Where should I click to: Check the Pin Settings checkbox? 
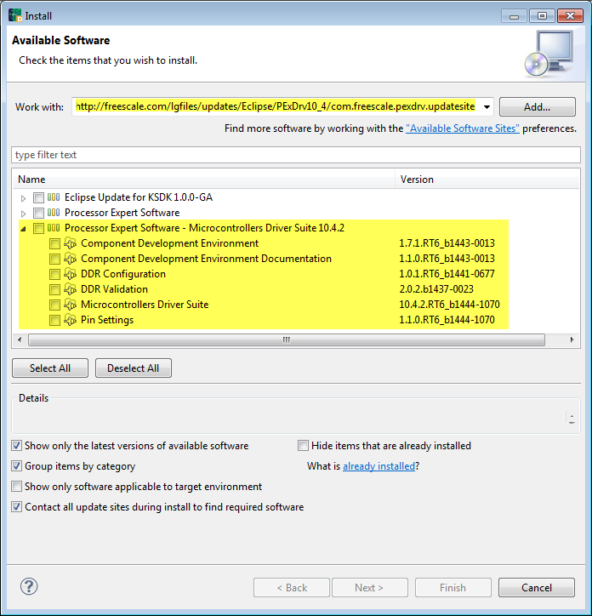(54, 320)
